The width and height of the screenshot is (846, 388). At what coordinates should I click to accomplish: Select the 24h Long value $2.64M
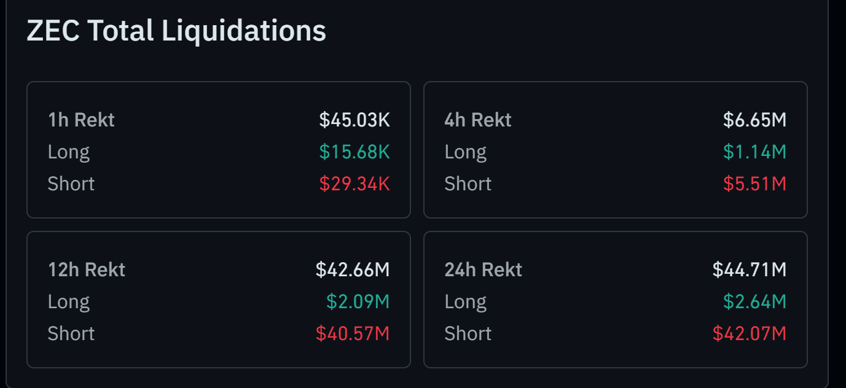click(754, 301)
